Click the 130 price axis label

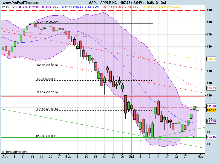(x=209, y=83)
